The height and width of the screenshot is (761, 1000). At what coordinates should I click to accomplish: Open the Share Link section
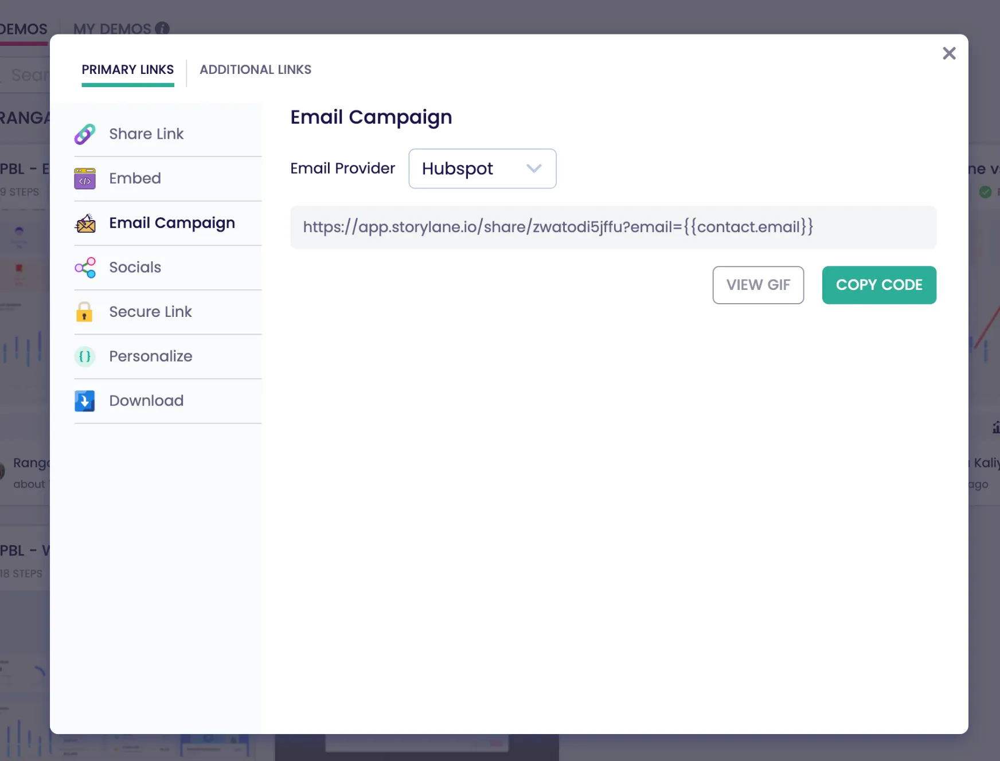click(x=168, y=134)
